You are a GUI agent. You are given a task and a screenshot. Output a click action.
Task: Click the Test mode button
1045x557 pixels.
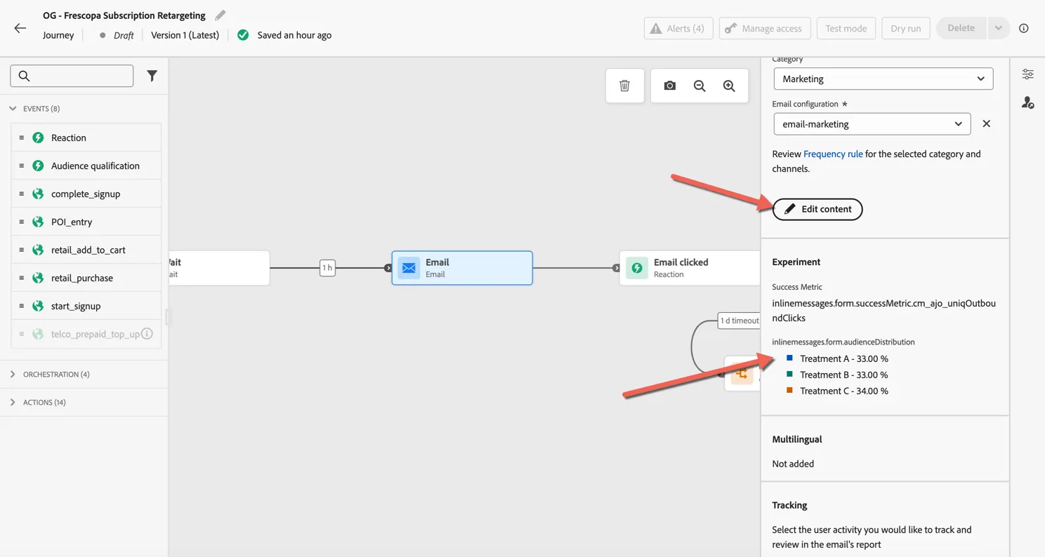coord(846,28)
